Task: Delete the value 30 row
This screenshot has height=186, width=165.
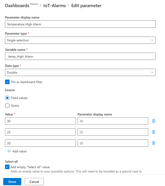Action: tap(154, 121)
